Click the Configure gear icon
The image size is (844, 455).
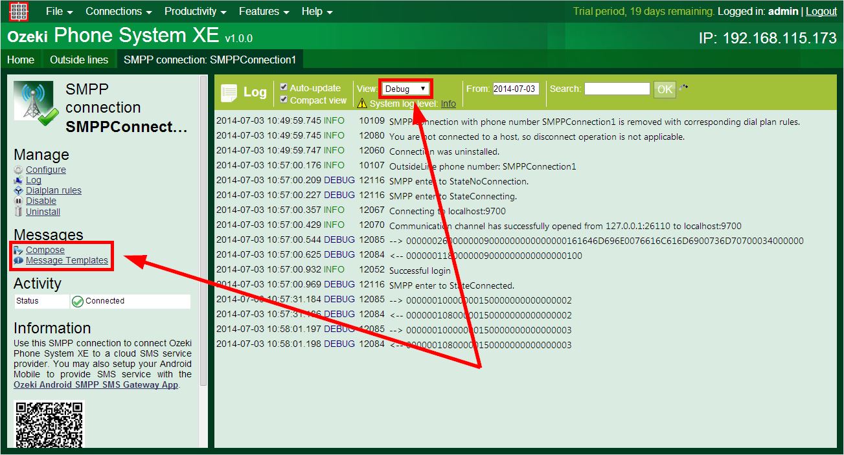click(x=19, y=170)
